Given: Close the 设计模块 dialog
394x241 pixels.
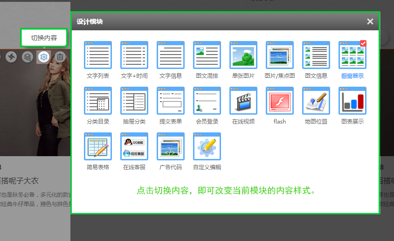Looking at the screenshot, I should pos(370,21).
